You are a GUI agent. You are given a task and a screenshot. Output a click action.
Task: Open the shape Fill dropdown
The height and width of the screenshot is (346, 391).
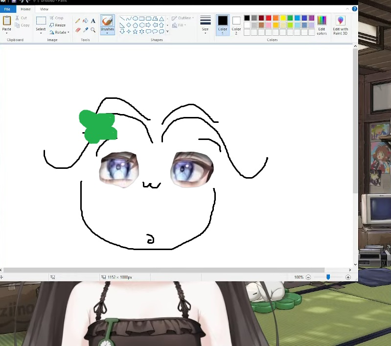(179, 25)
